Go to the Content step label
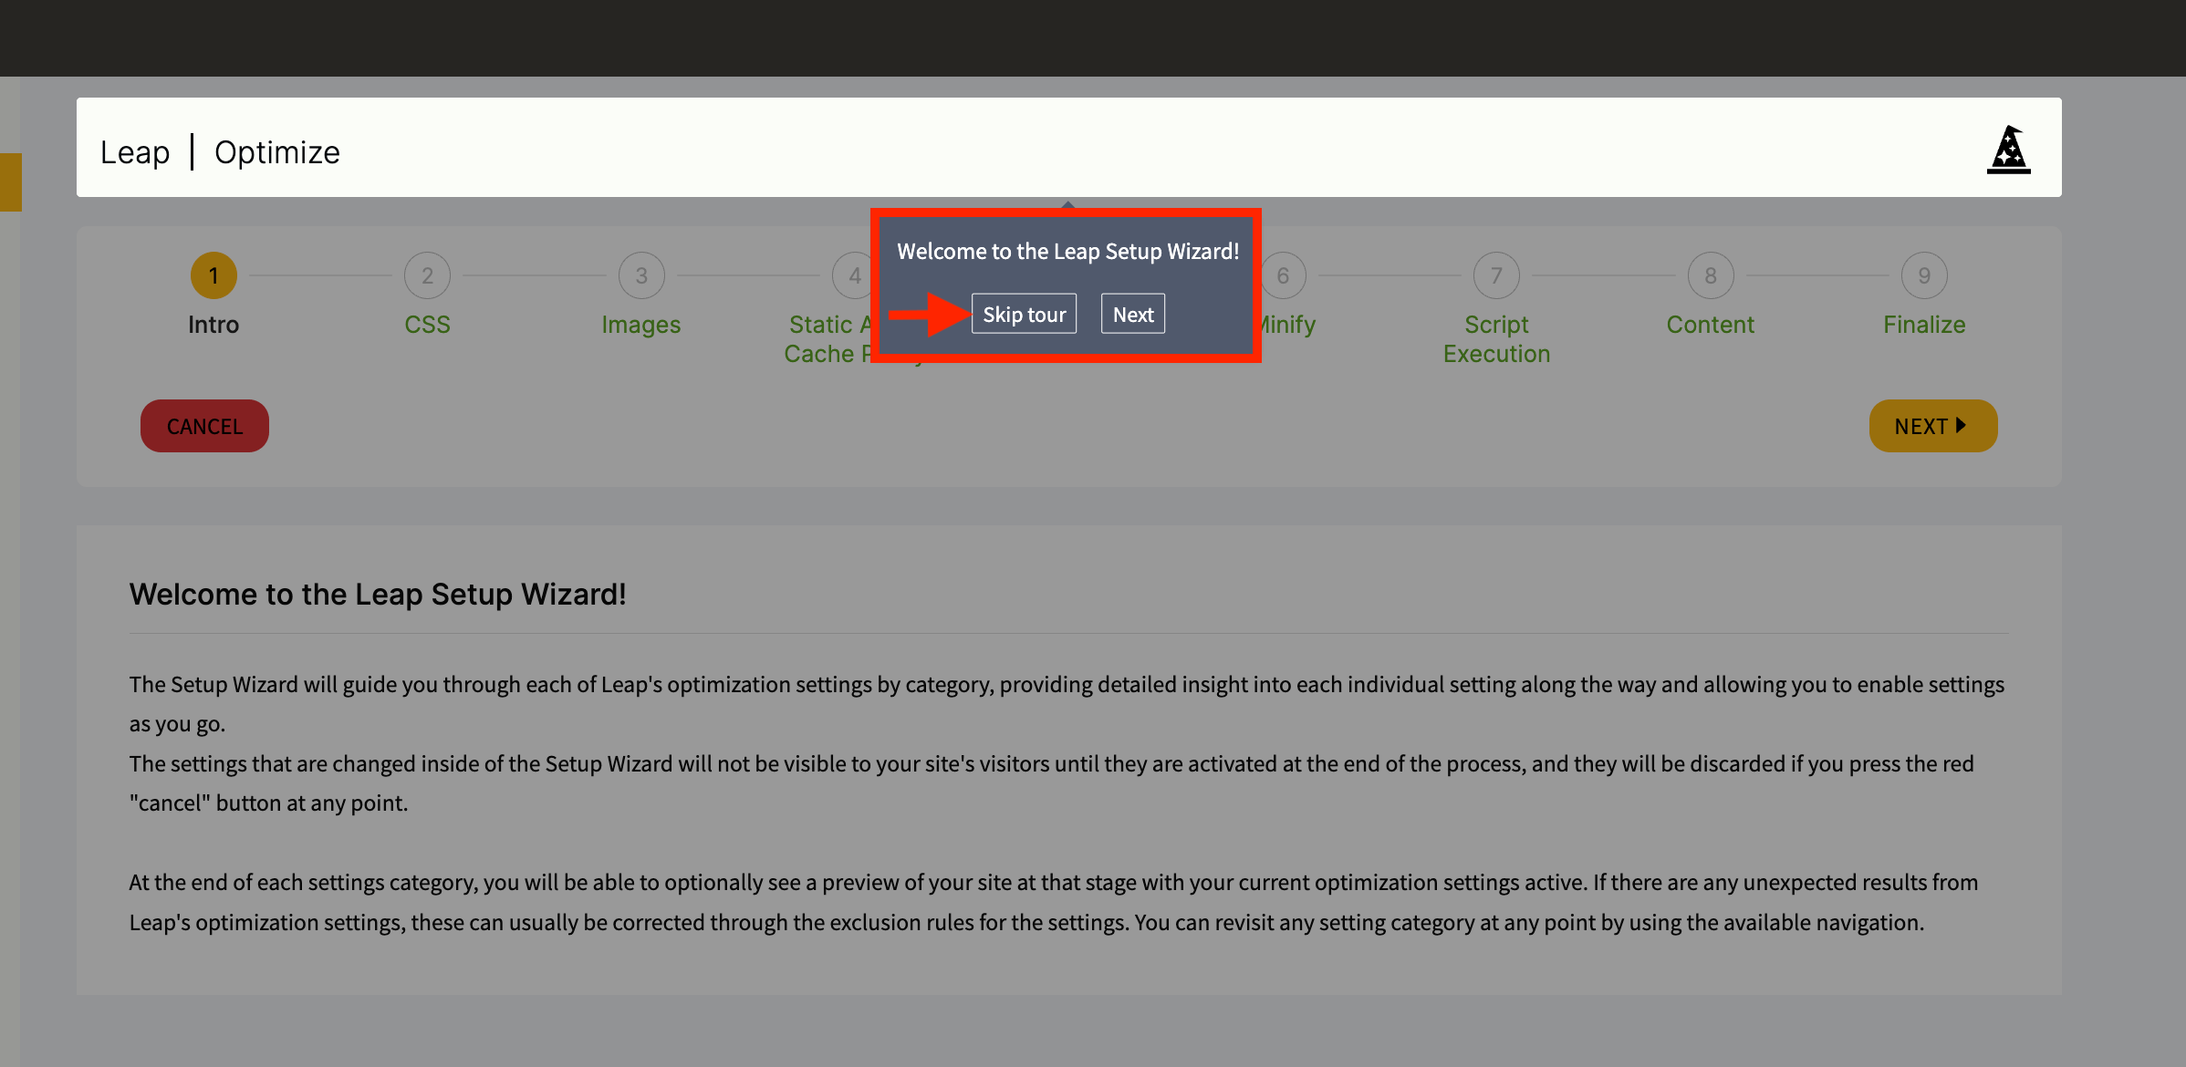Screen dimensions: 2186x1067 coord(1711,325)
